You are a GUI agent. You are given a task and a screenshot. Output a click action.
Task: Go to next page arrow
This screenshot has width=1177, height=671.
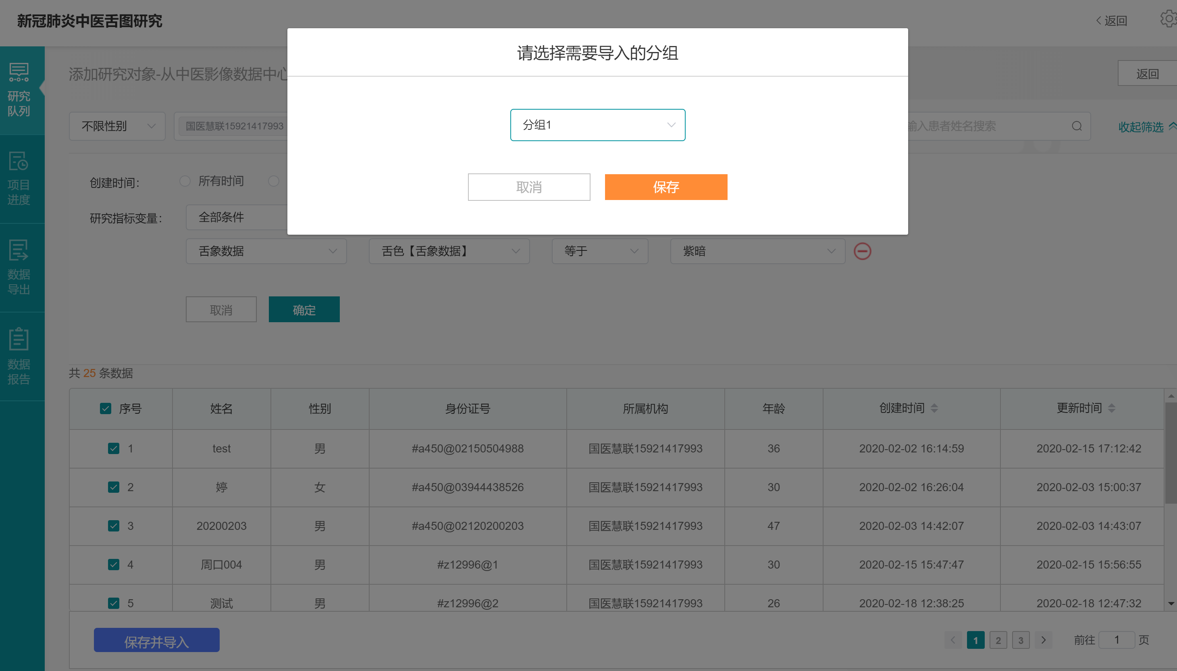(1044, 640)
